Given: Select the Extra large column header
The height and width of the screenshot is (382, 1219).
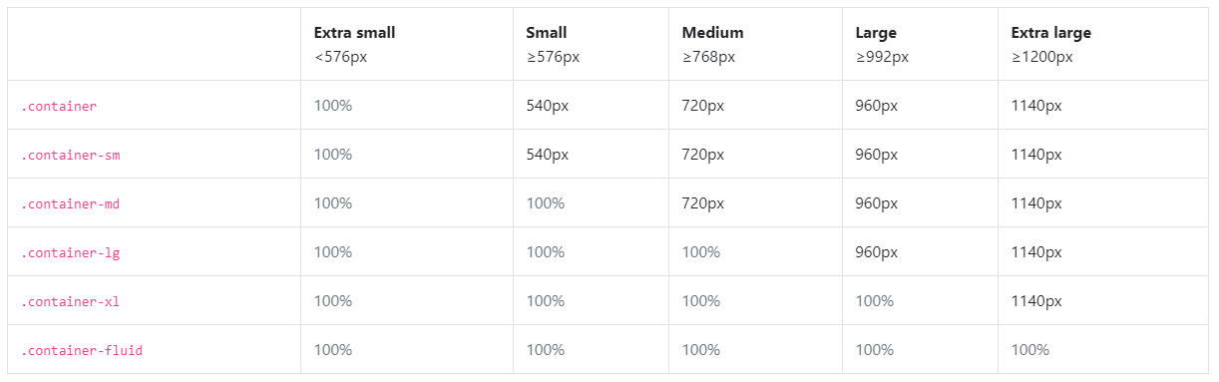Looking at the screenshot, I should coord(1050,33).
